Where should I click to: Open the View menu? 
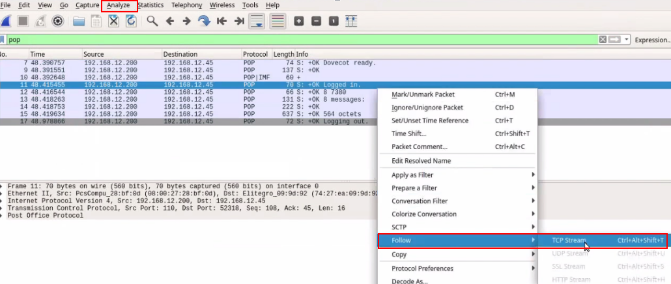click(x=45, y=5)
